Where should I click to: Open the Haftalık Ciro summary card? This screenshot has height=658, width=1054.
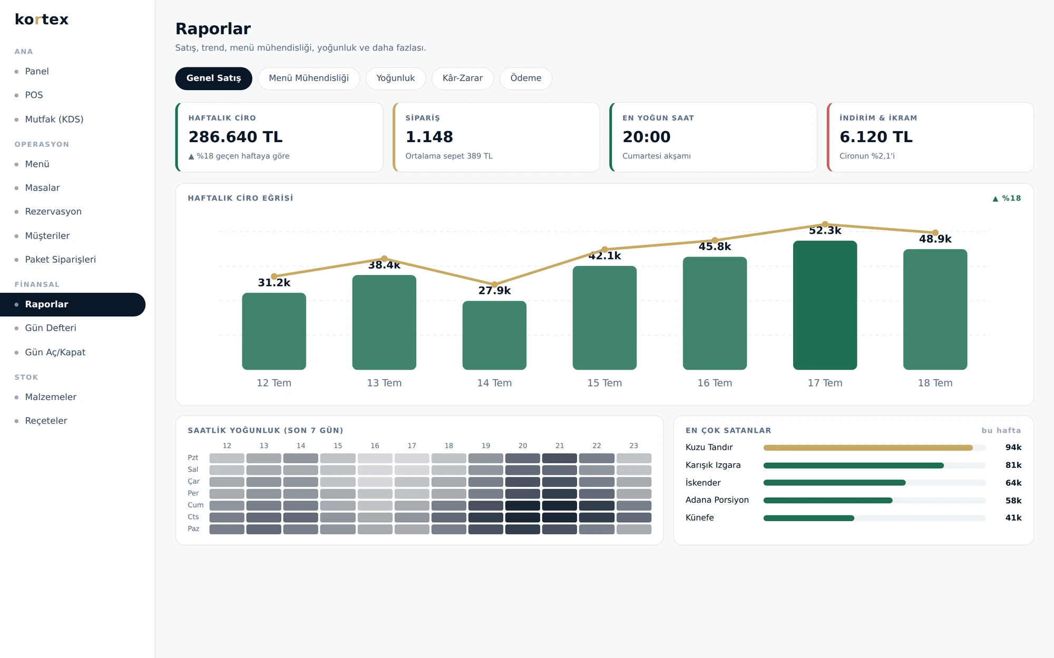[x=279, y=137]
